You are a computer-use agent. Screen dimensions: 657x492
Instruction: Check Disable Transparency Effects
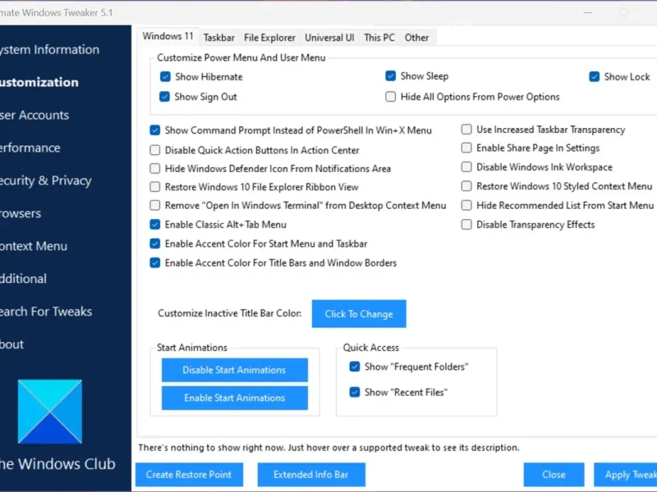click(466, 224)
